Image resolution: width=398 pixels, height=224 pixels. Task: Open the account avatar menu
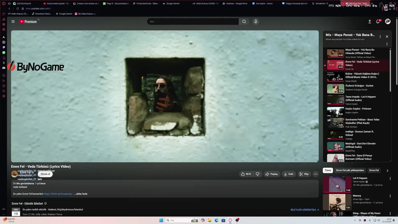(x=388, y=21)
